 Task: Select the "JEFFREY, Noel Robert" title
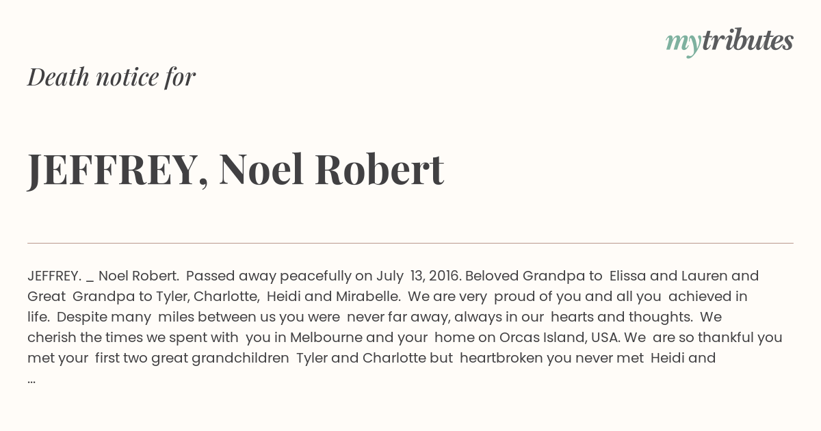pos(236,169)
